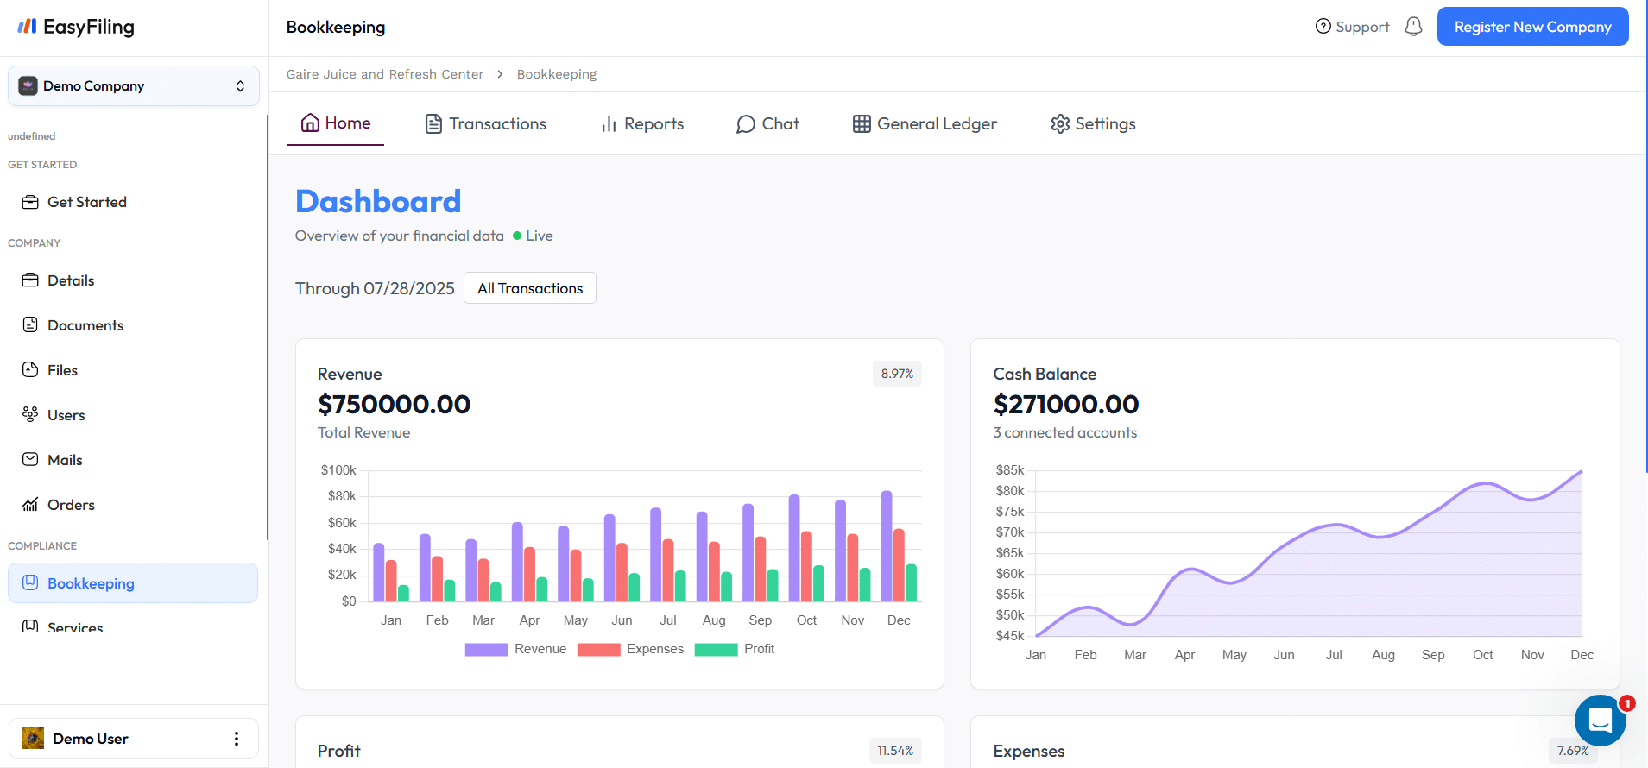
Task: Open Documents in the sidebar
Action: point(85,325)
